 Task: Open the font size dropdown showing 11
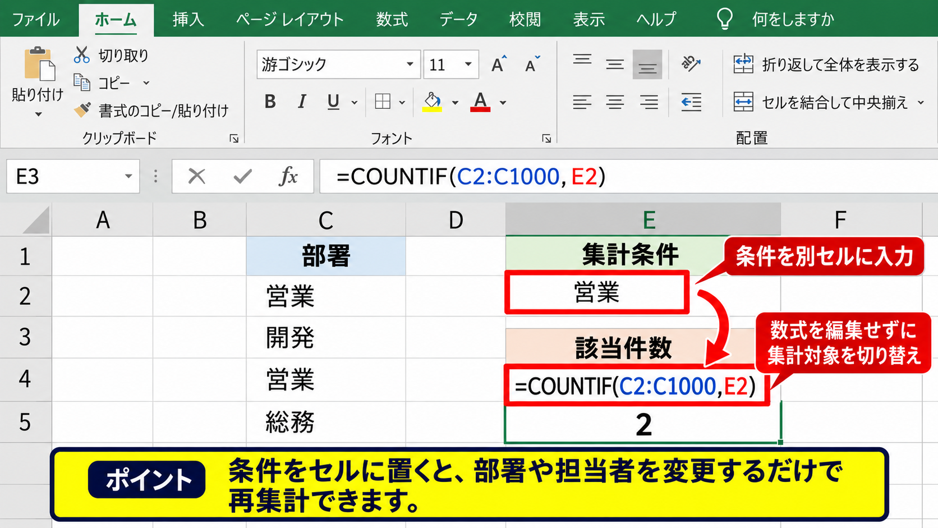468,64
